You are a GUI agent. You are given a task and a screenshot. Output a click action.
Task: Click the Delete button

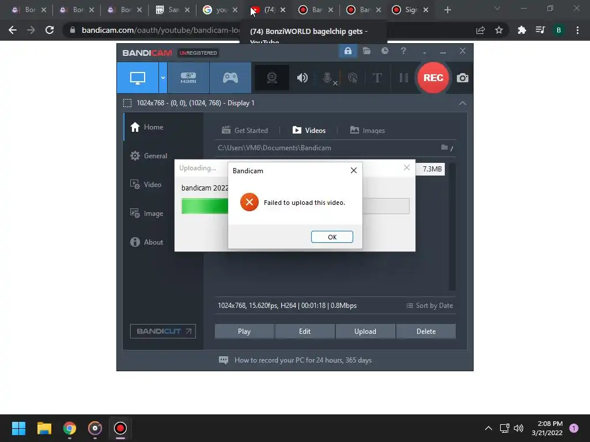point(426,331)
